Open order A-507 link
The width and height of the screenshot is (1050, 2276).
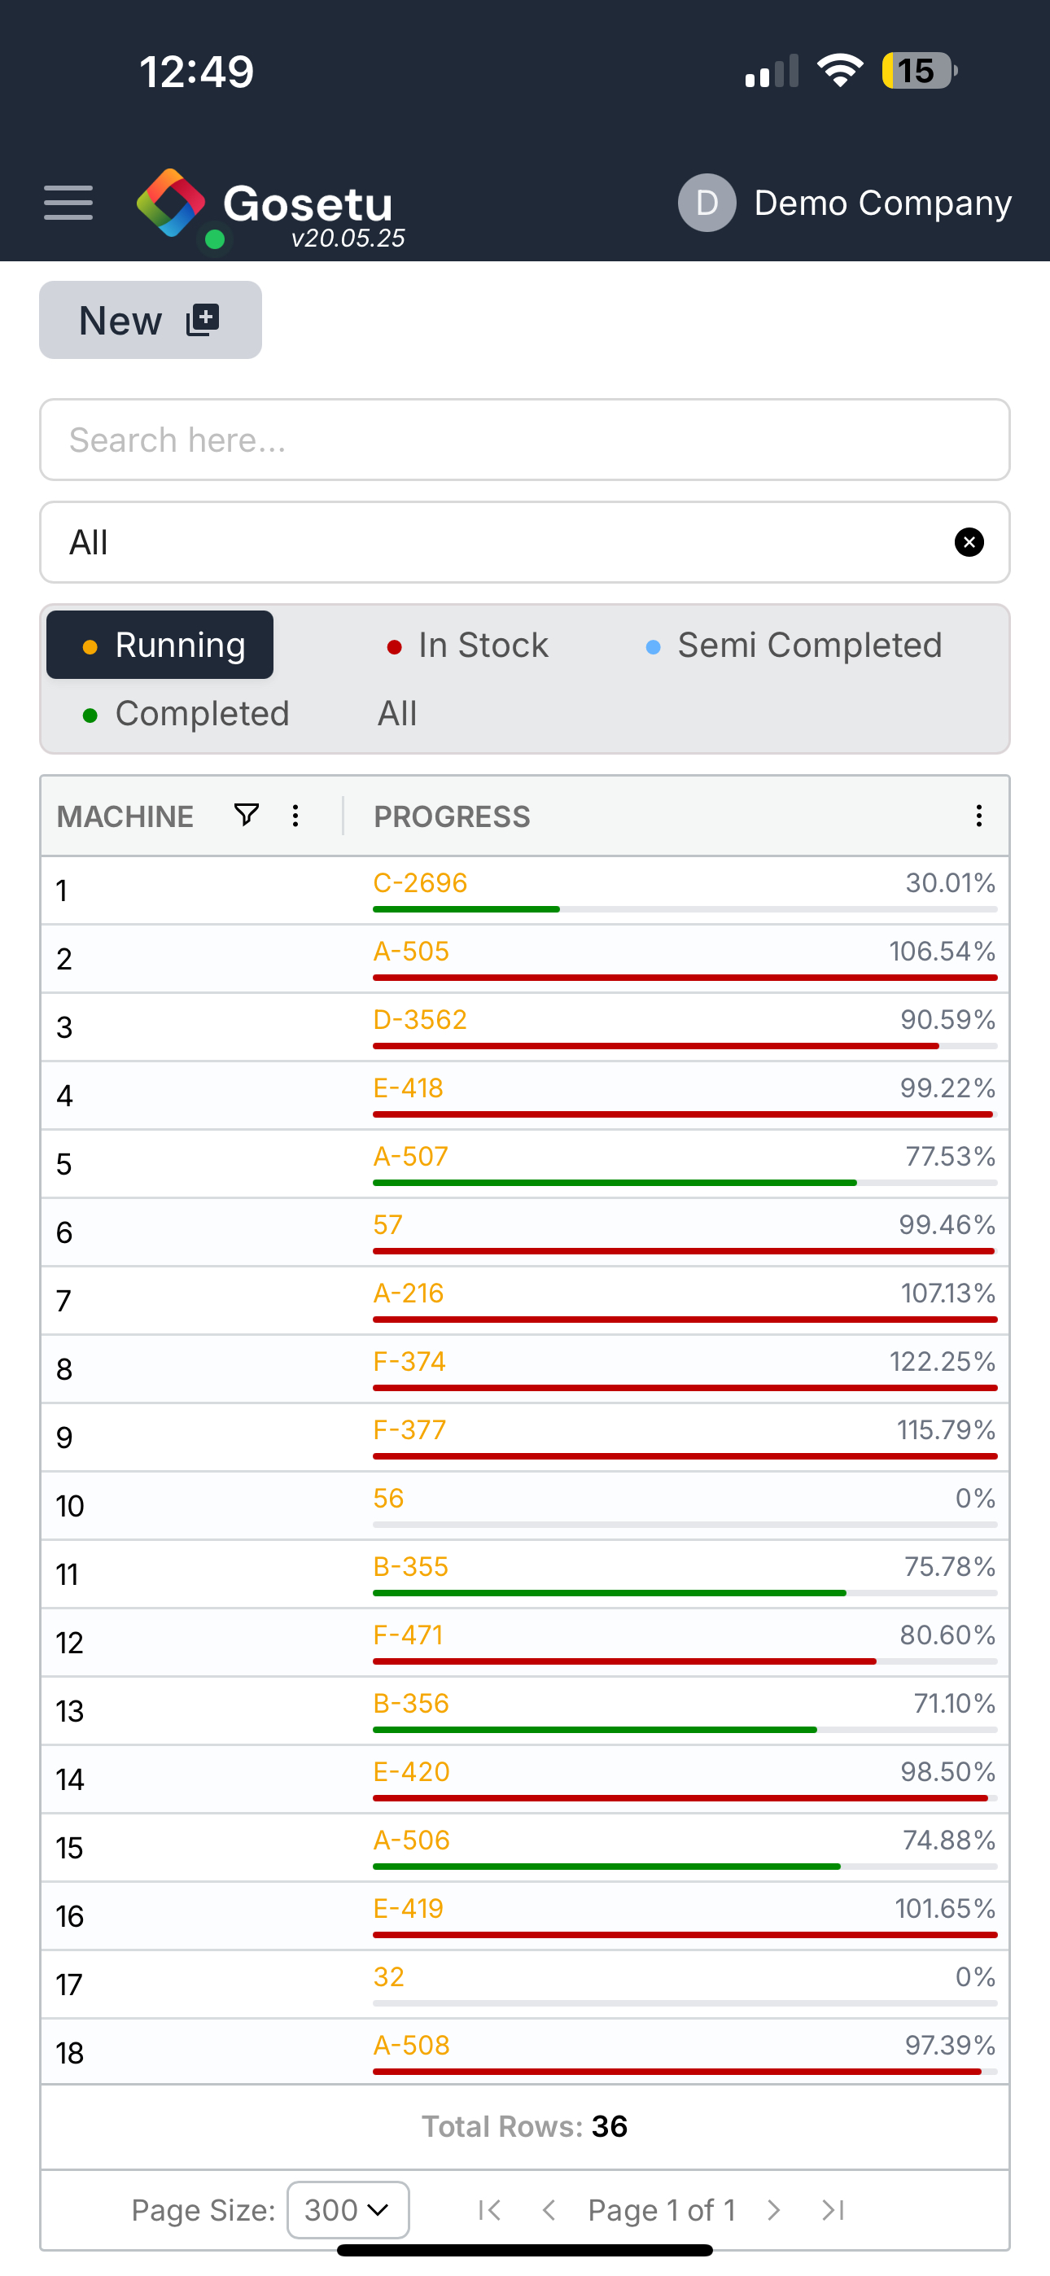pos(411,1156)
